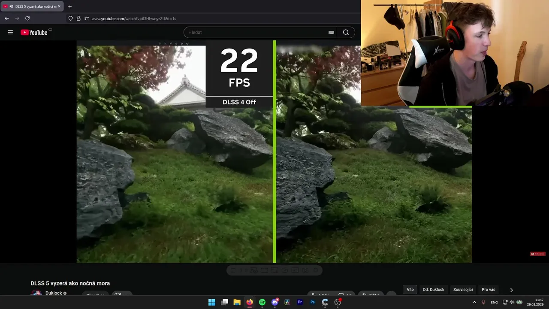The image size is (549, 309).
Task: Open the YouTube hamburger guide menu
Action: 10,32
